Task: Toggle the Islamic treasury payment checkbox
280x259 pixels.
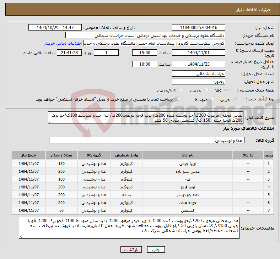Action: click(178, 99)
